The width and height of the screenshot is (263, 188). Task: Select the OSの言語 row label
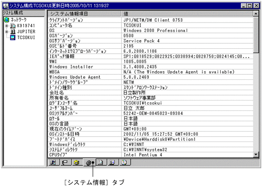59,124
